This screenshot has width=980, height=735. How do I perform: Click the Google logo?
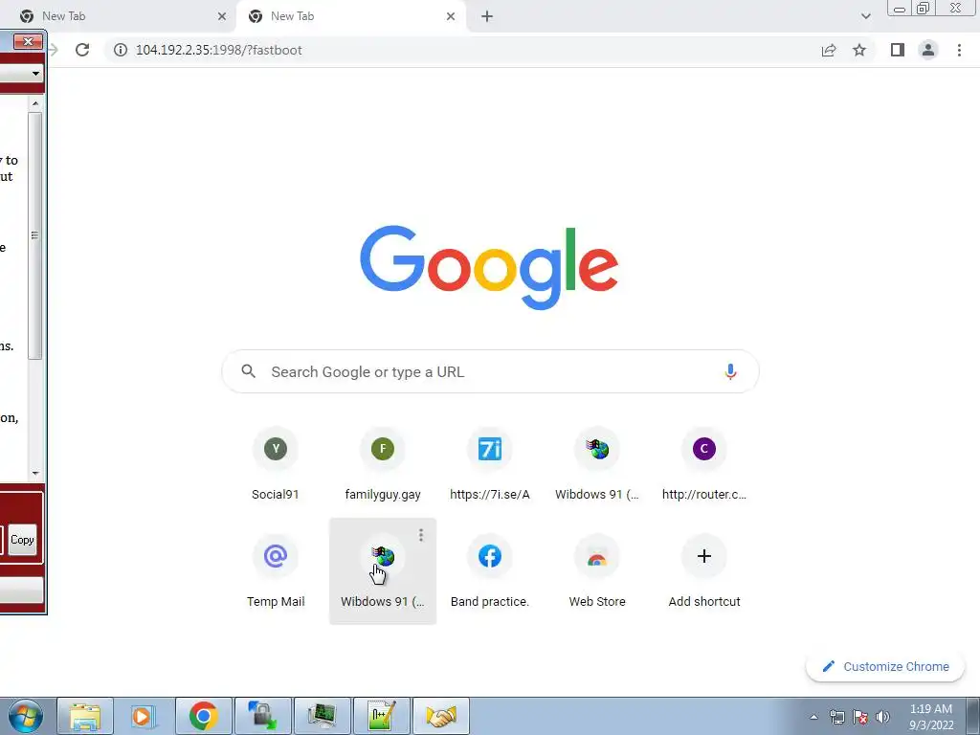point(489,267)
